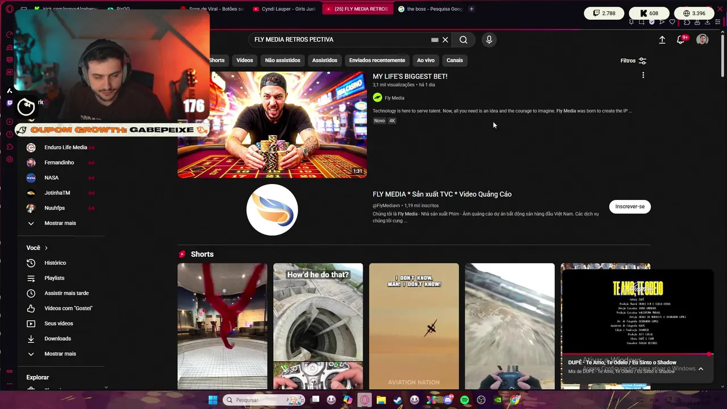Open the 'How'd he do that?' Short

coord(318,326)
